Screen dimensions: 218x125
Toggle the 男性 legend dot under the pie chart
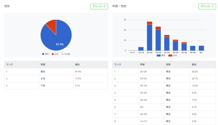click(43, 54)
